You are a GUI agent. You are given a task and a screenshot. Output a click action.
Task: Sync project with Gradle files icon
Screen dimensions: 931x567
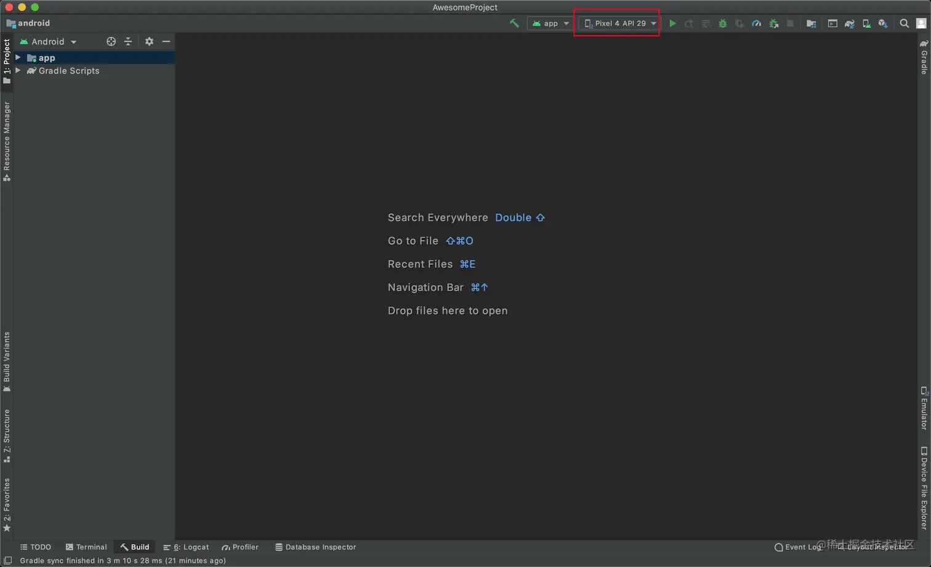[x=849, y=23]
